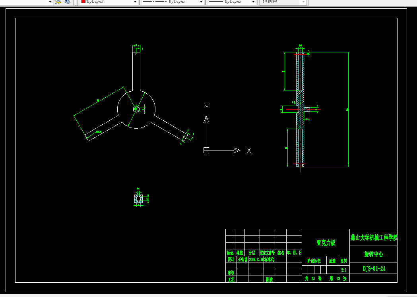The width and height of the screenshot is (417, 297).
Task: Click the 燕山大学机械工程学院 title cell
Action: 373,237
